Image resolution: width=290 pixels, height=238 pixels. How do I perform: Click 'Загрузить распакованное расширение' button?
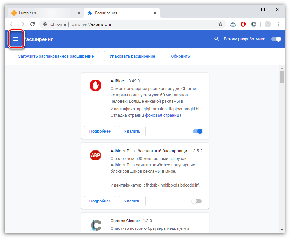tap(56, 56)
